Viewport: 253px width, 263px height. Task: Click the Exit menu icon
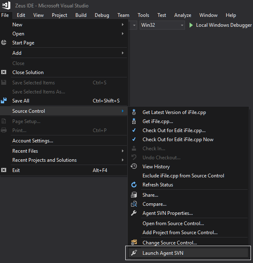click(4, 170)
